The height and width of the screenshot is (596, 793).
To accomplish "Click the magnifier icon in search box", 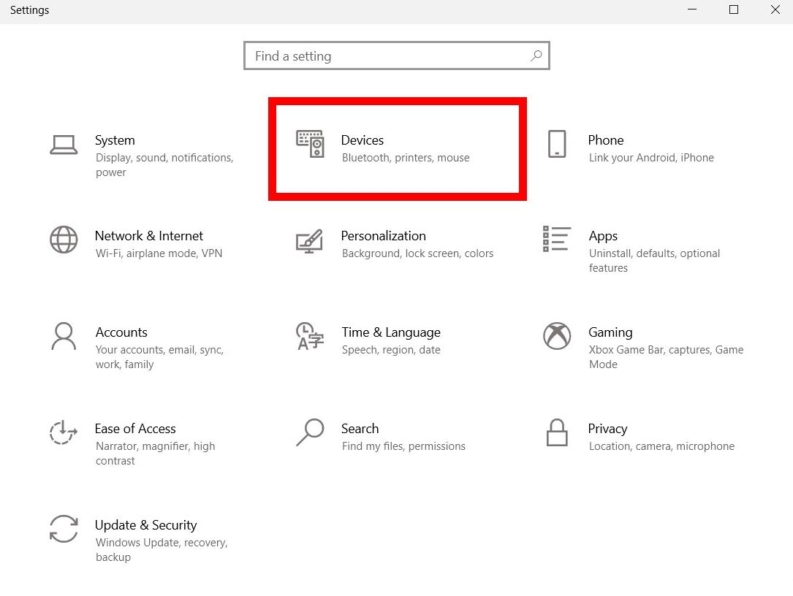I will [536, 56].
